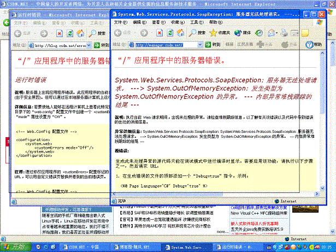Stop page in 运行时错误 window

pos(60,33)
